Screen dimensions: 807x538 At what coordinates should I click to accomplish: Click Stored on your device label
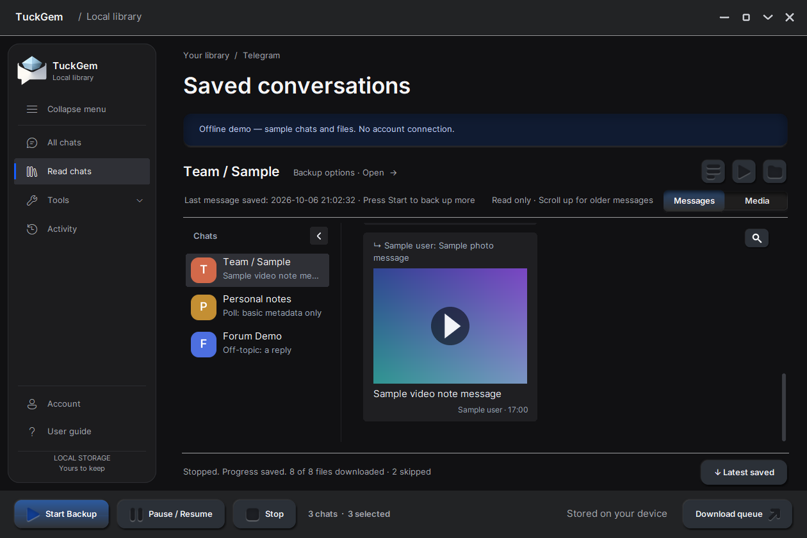(617, 514)
